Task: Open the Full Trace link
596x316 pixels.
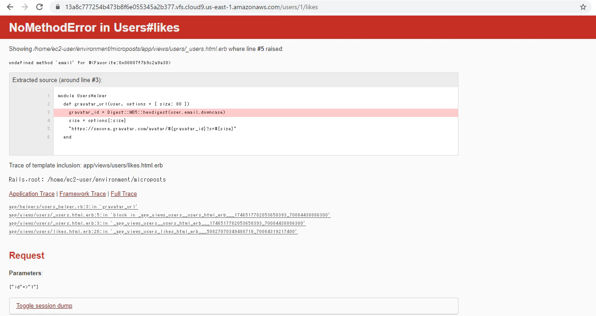Action: (x=124, y=194)
